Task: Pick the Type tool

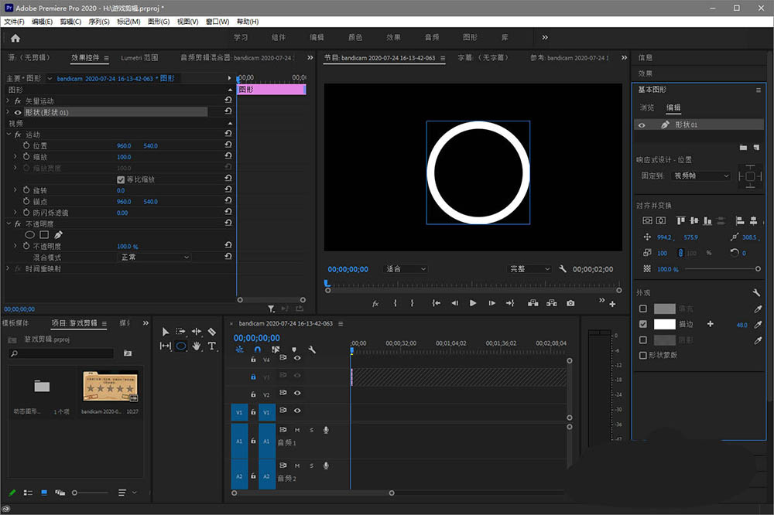Action: [x=212, y=346]
